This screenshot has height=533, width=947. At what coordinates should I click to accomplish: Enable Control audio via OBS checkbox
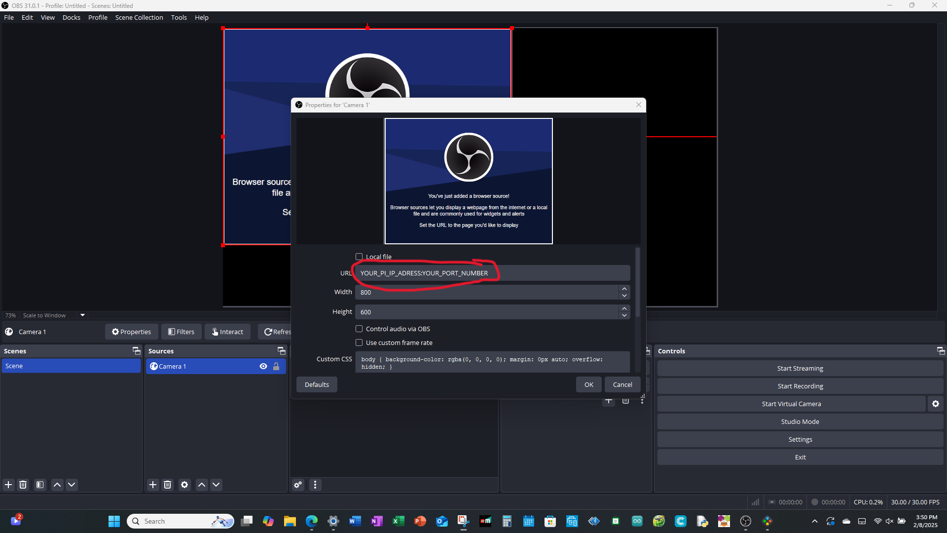pos(359,329)
